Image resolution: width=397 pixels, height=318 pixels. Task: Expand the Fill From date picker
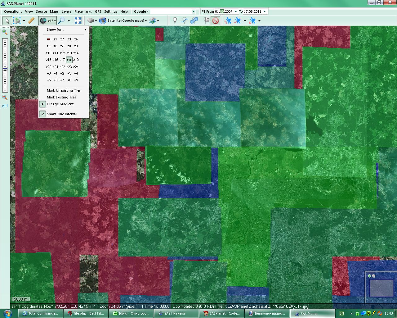coord(236,11)
